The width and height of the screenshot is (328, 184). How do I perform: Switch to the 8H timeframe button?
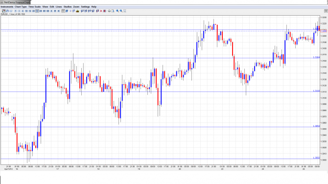click(x=48, y=11)
